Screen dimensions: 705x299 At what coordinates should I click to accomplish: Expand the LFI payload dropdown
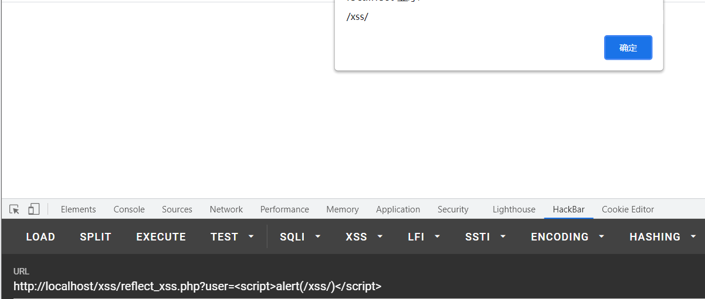pyautogui.click(x=424, y=237)
